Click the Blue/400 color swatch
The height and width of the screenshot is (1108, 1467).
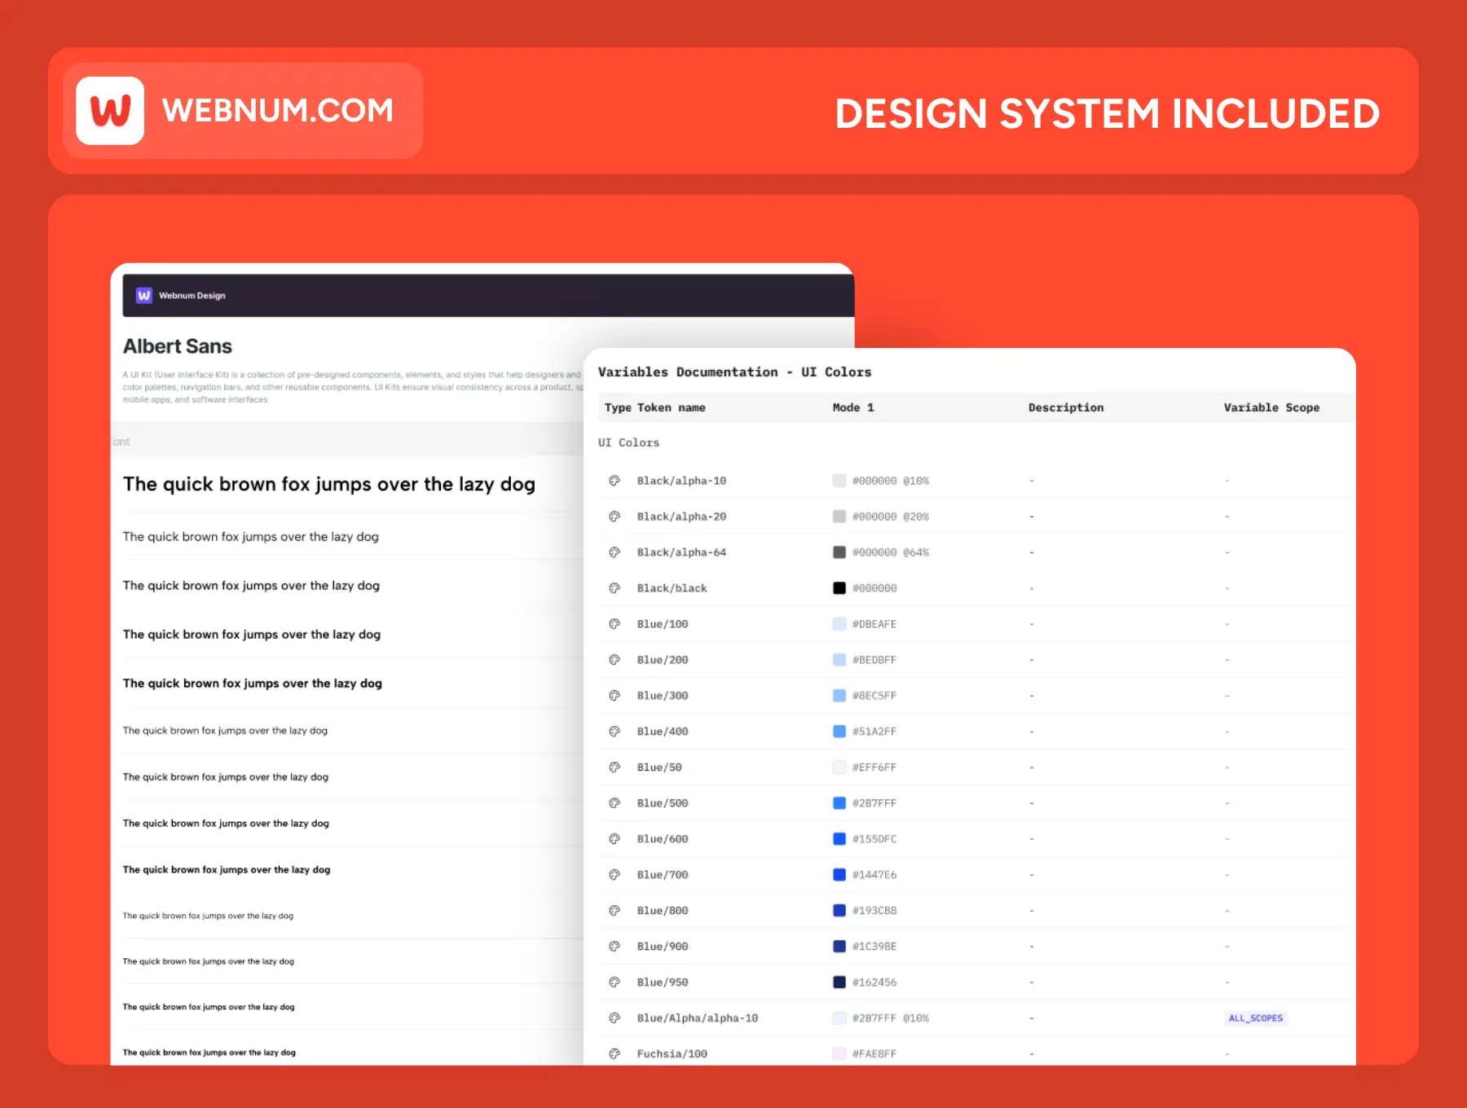pyautogui.click(x=839, y=732)
